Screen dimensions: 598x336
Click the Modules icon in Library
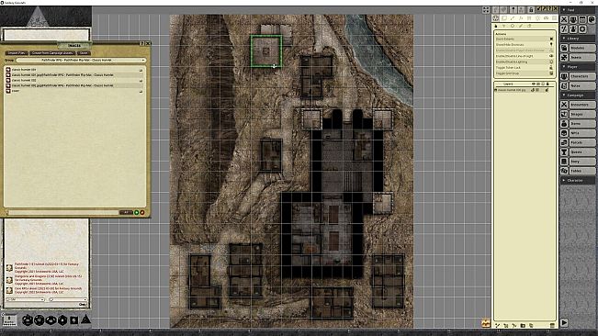[564, 48]
